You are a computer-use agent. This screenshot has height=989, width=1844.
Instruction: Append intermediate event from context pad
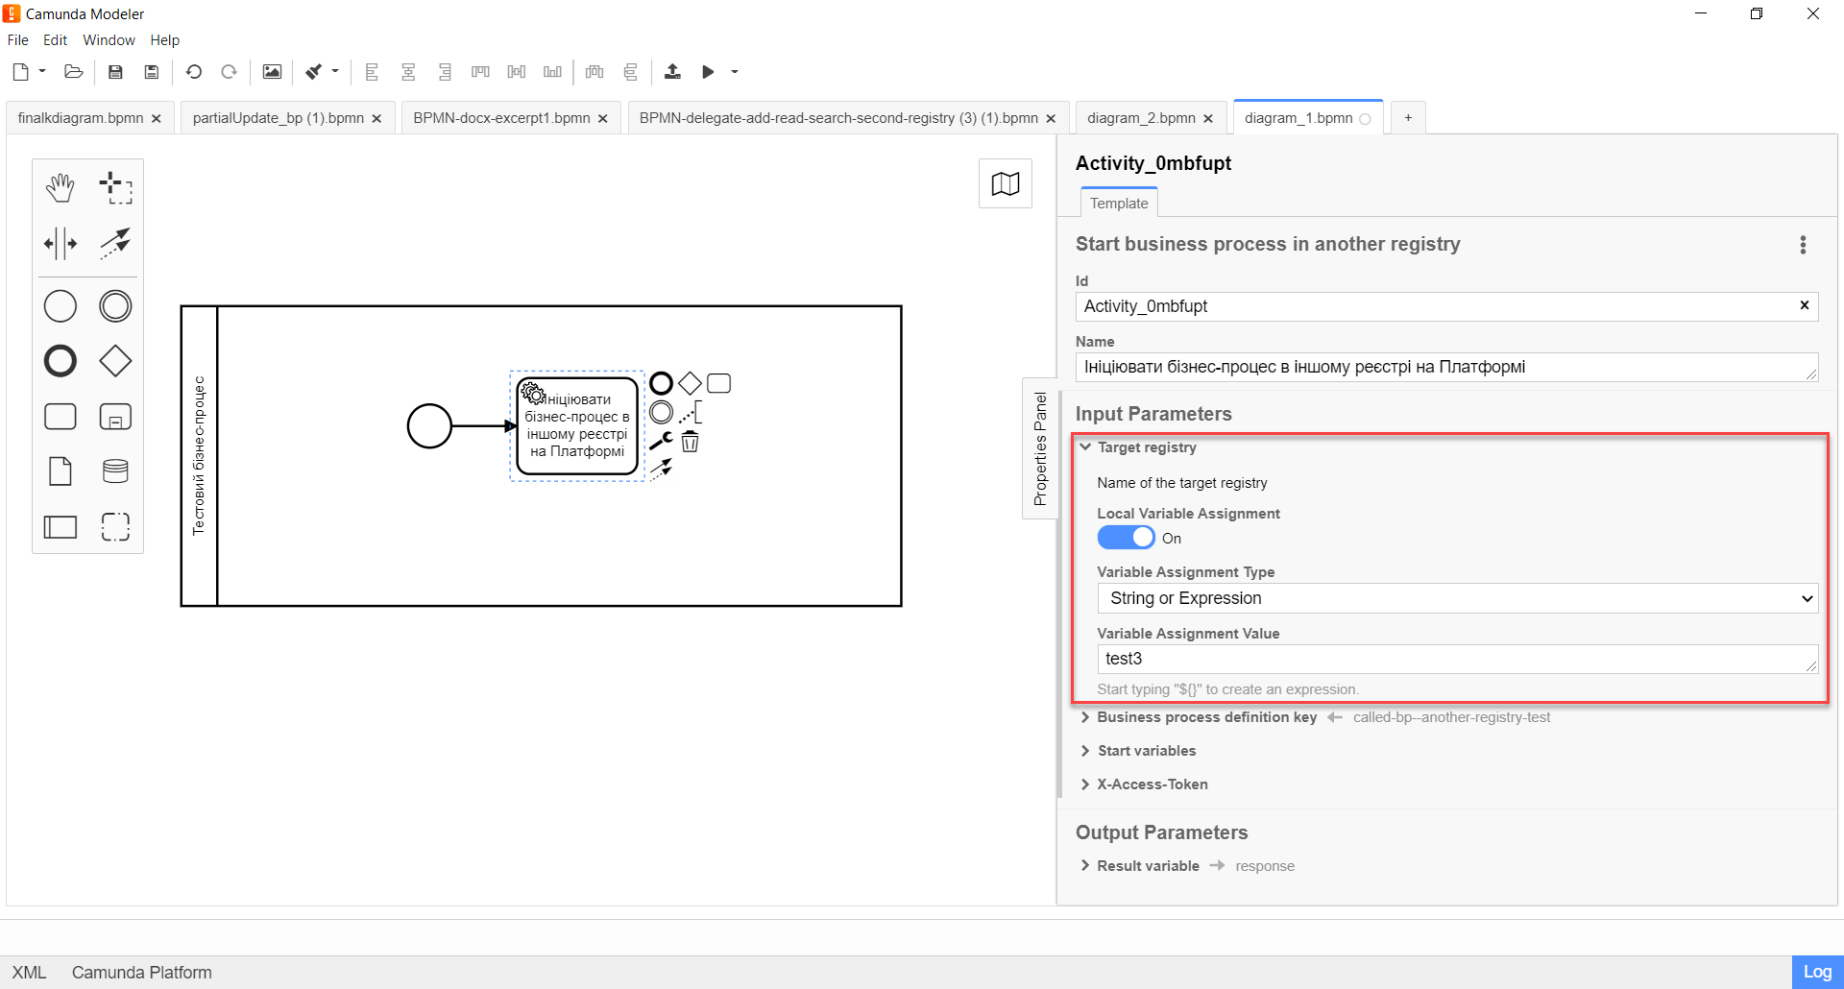tap(661, 413)
